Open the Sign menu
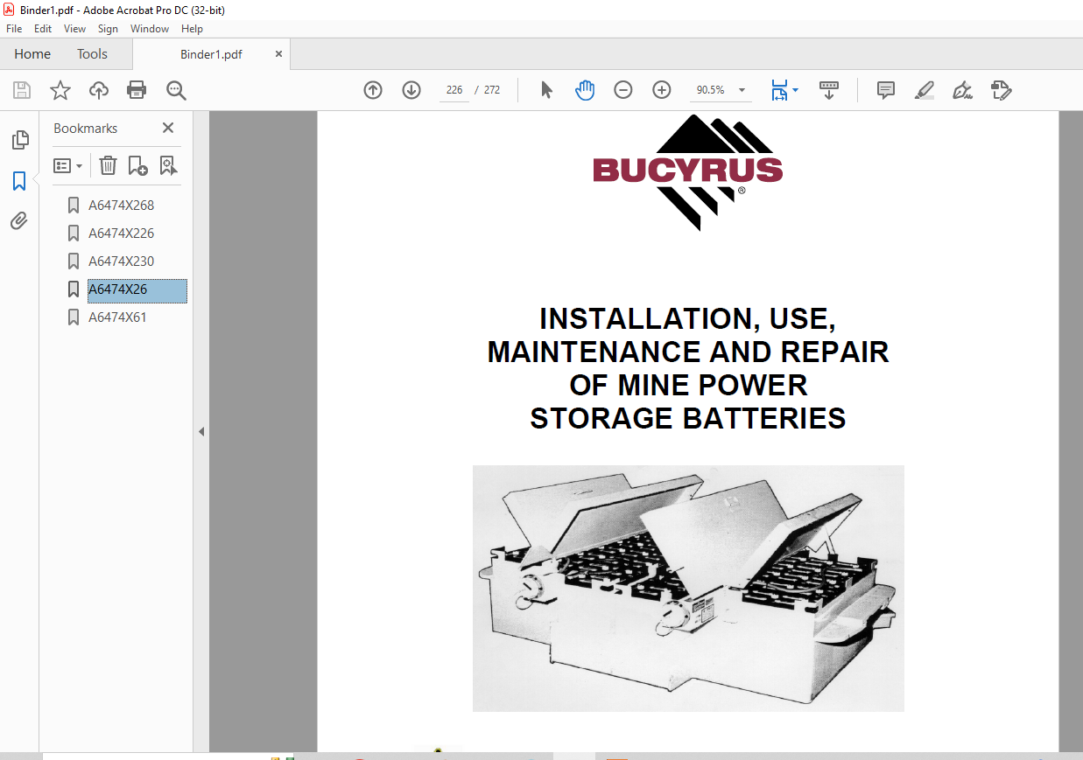 click(x=108, y=29)
